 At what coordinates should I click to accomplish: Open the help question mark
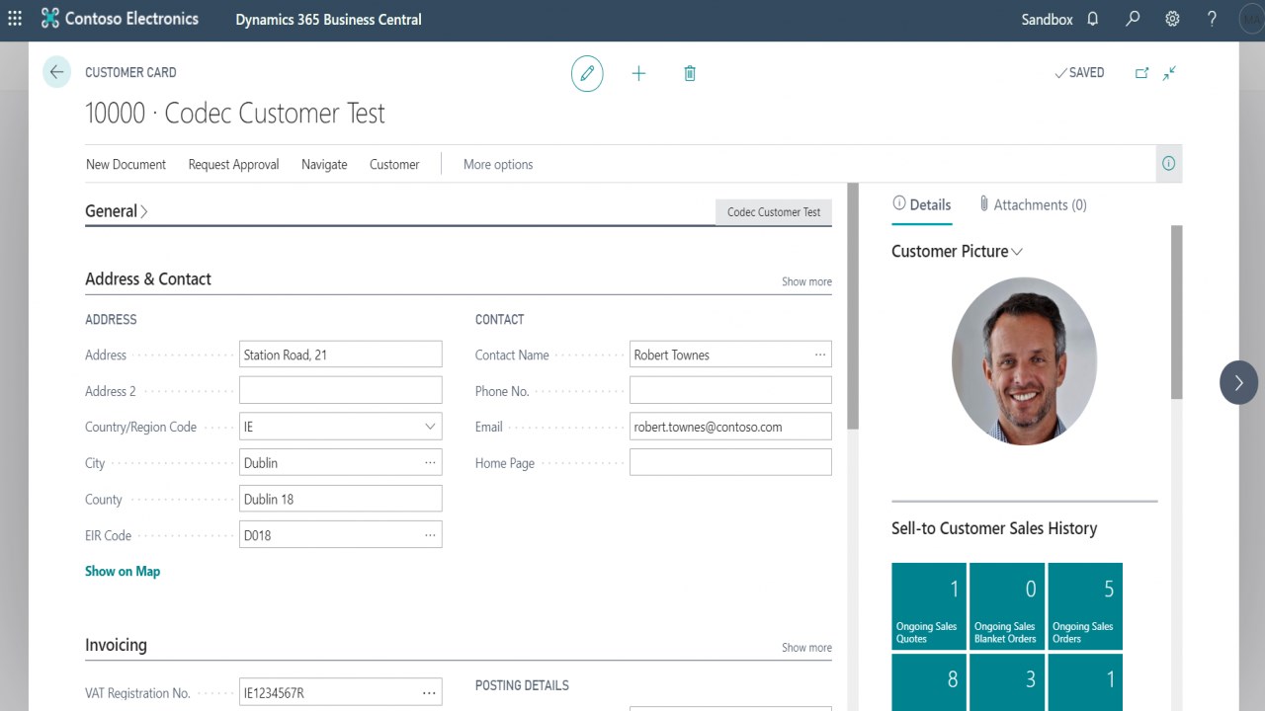1213,19
